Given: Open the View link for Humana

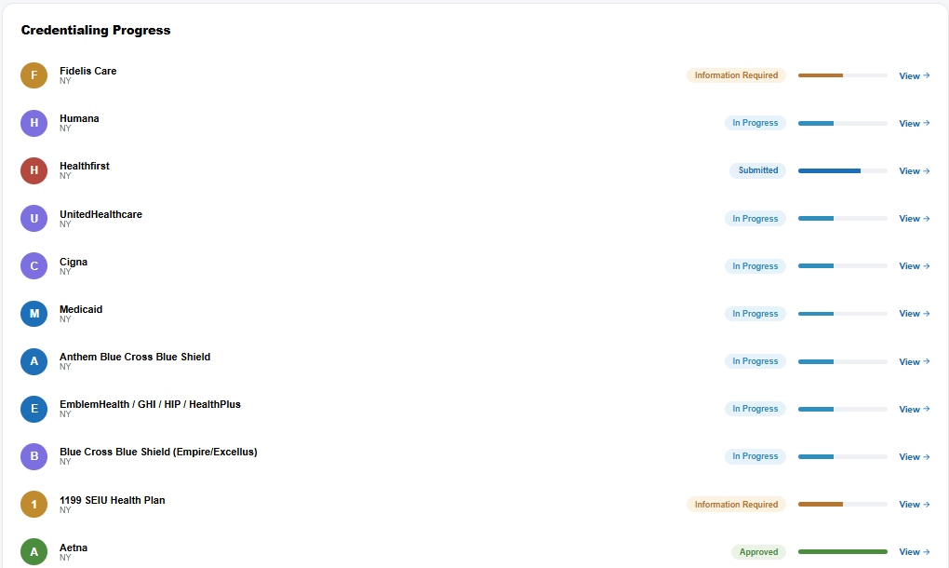Looking at the screenshot, I should 914,123.
